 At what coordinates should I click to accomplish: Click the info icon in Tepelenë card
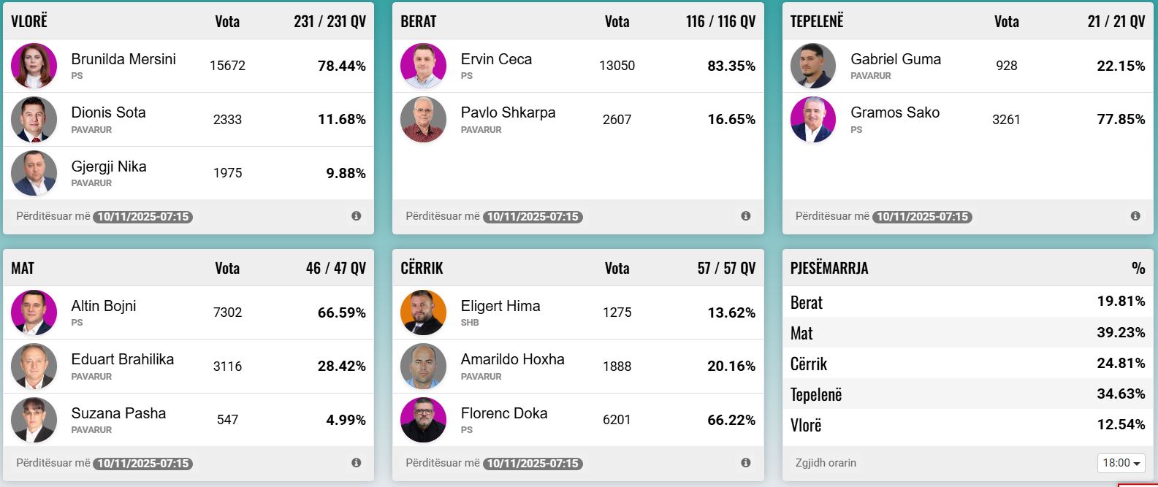coord(1135,216)
